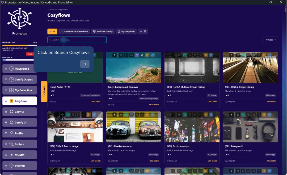Click the Profile person icon in sidebar

pyautogui.click(x=11, y=133)
